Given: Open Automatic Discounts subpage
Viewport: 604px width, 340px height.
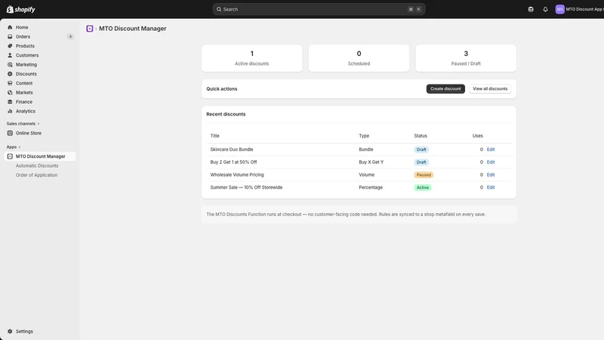Looking at the screenshot, I should (x=37, y=165).
